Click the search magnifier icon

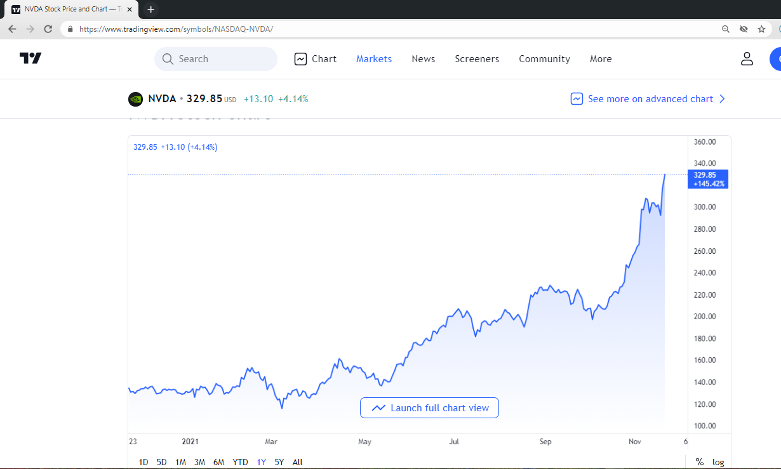click(x=168, y=59)
